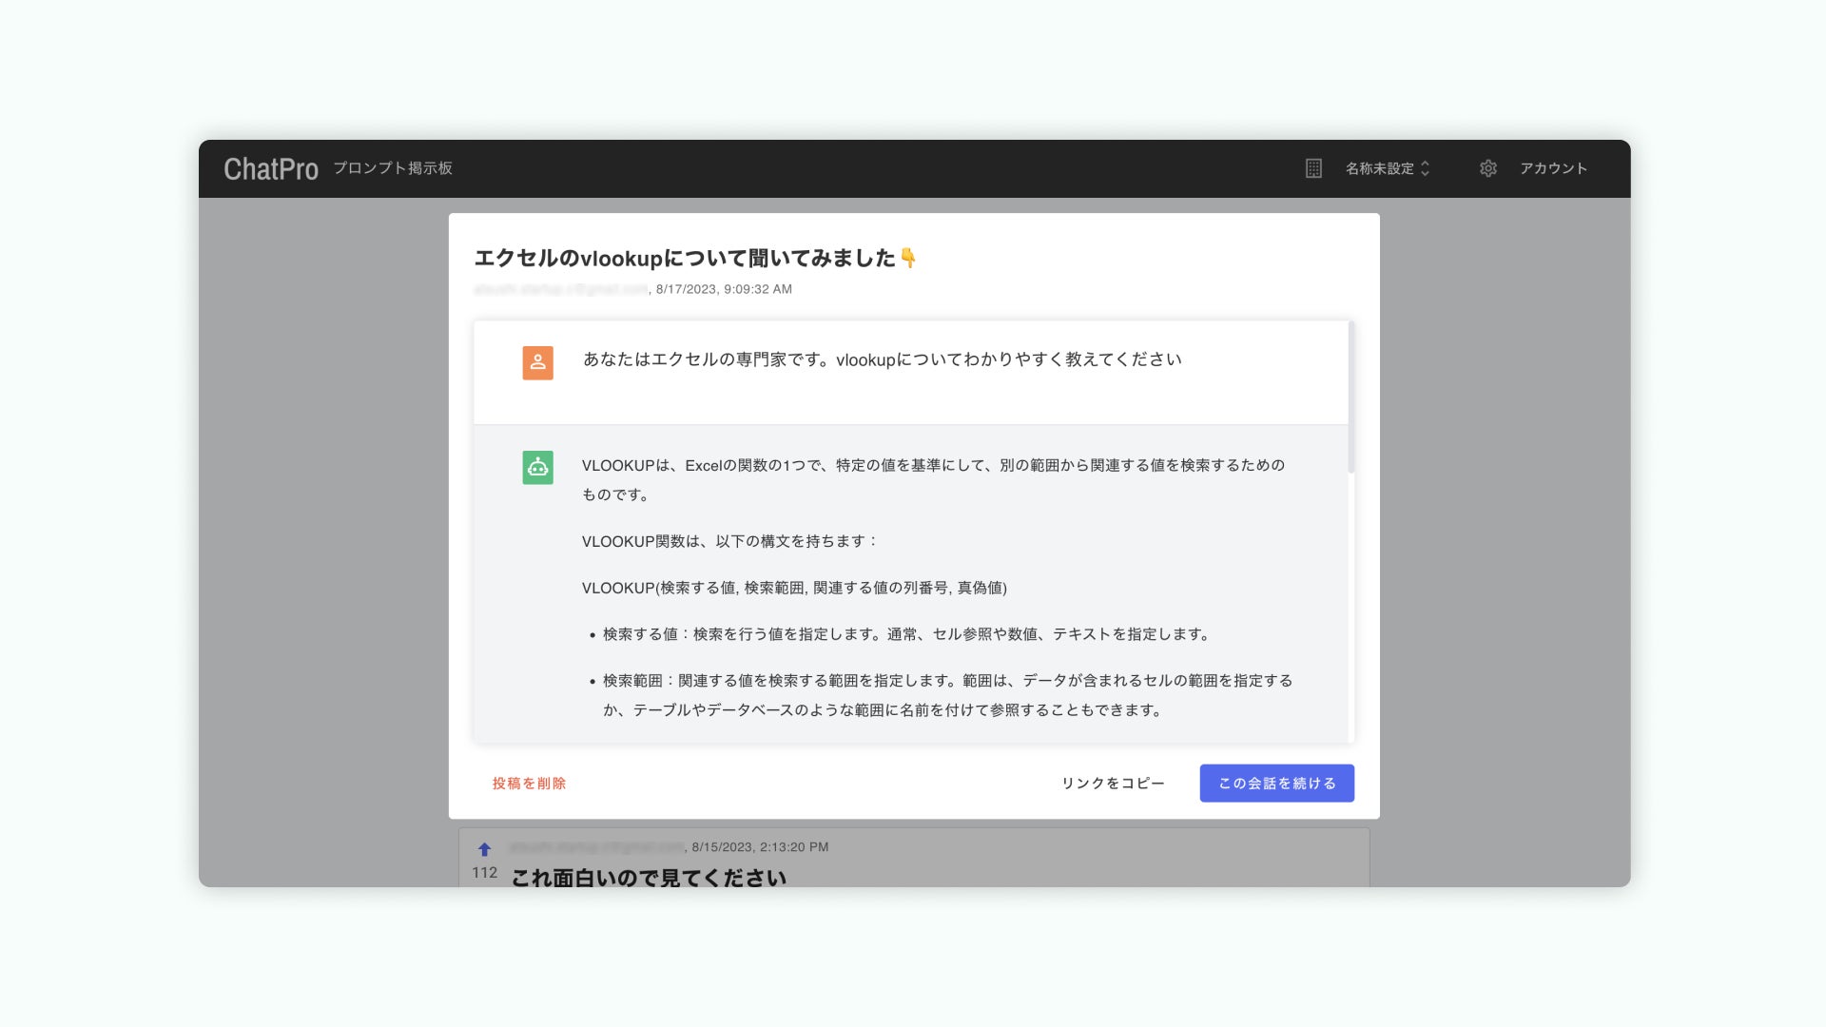
Task: Click リンクをコピー button
Action: tap(1113, 783)
